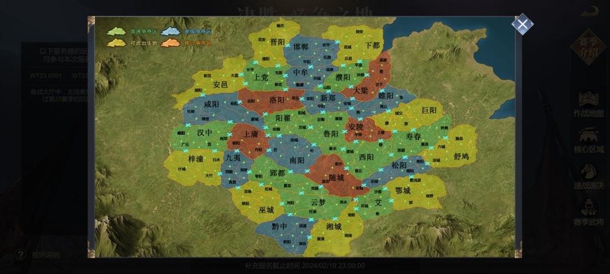Click the question mark help icon
The image size is (610, 274).
[x=21, y=255]
